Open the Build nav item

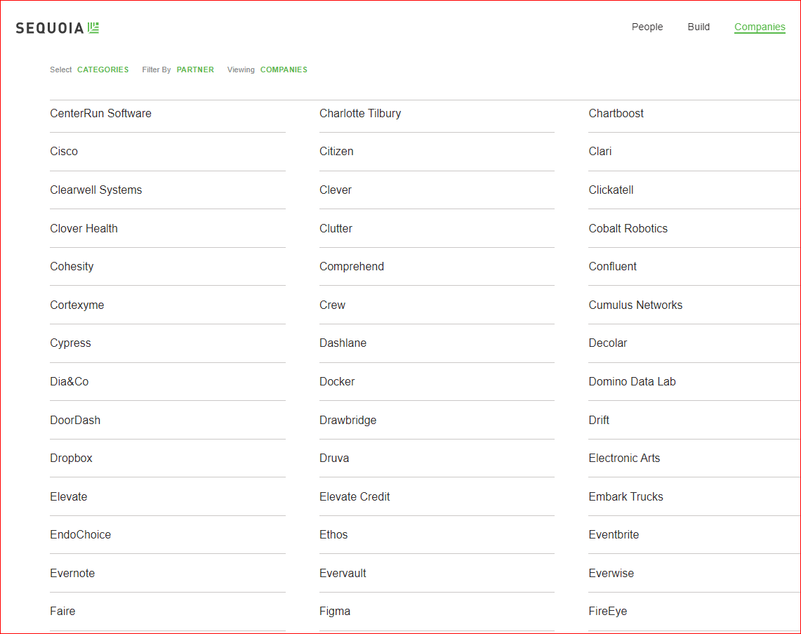click(x=699, y=27)
